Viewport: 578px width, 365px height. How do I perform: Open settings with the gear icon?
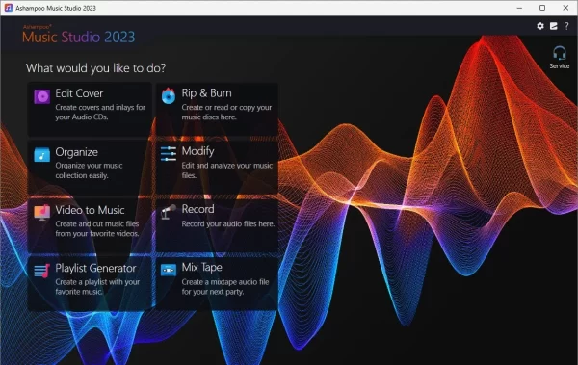540,26
